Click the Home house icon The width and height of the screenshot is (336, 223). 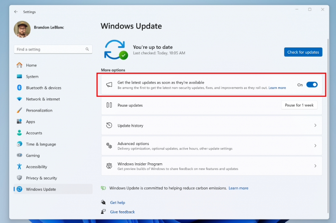pyautogui.click(x=19, y=65)
